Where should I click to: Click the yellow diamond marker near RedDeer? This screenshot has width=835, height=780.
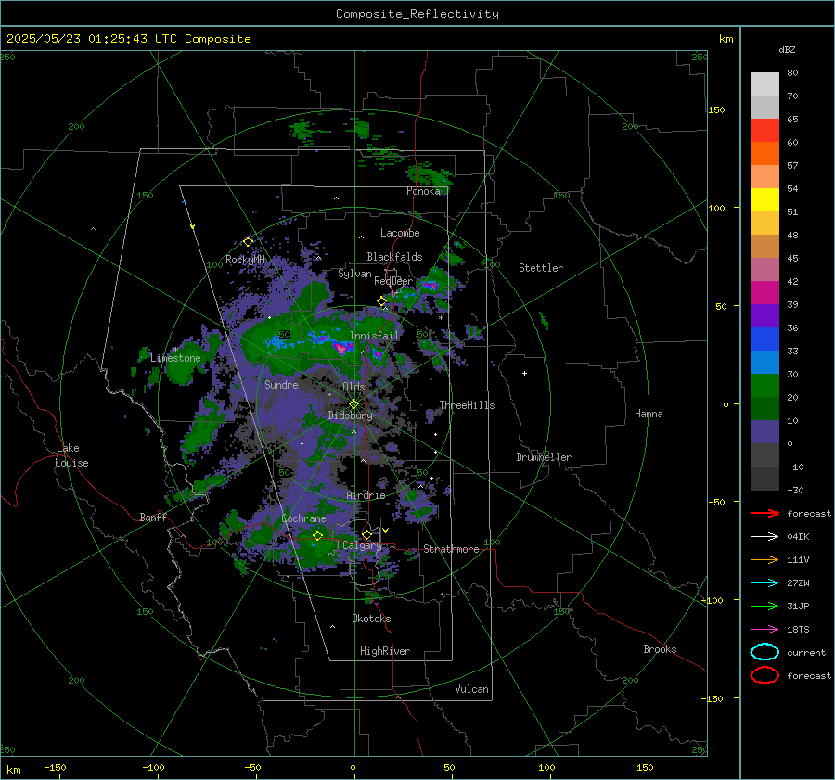click(x=381, y=301)
